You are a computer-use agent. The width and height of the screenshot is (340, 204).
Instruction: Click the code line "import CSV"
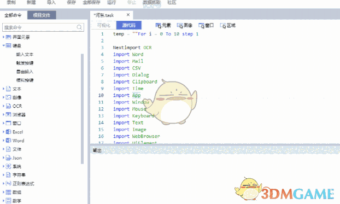pyautogui.click(x=127, y=68)
